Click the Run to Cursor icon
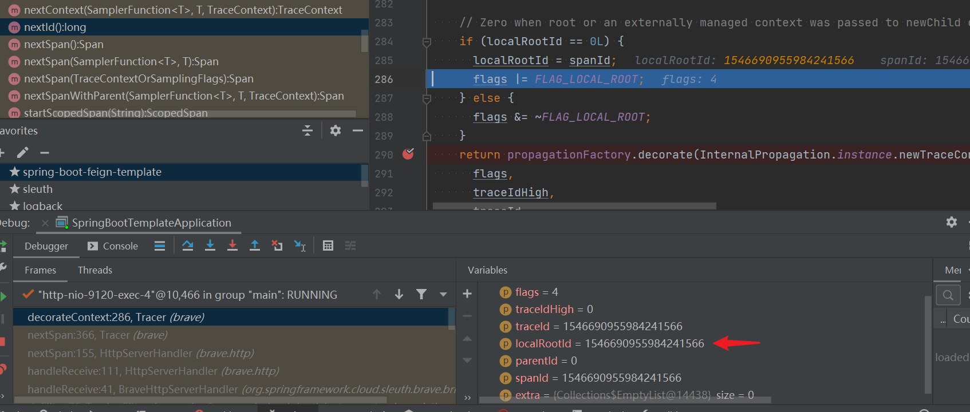Viewport: 970px width, 412px height. click(x=300, y=245)
